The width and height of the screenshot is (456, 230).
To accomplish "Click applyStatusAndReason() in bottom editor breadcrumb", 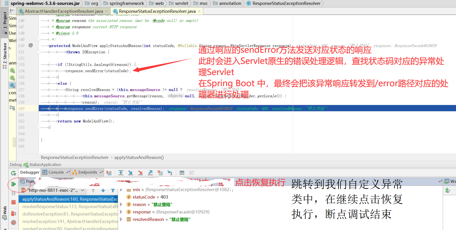I will [x=139, y=157].
